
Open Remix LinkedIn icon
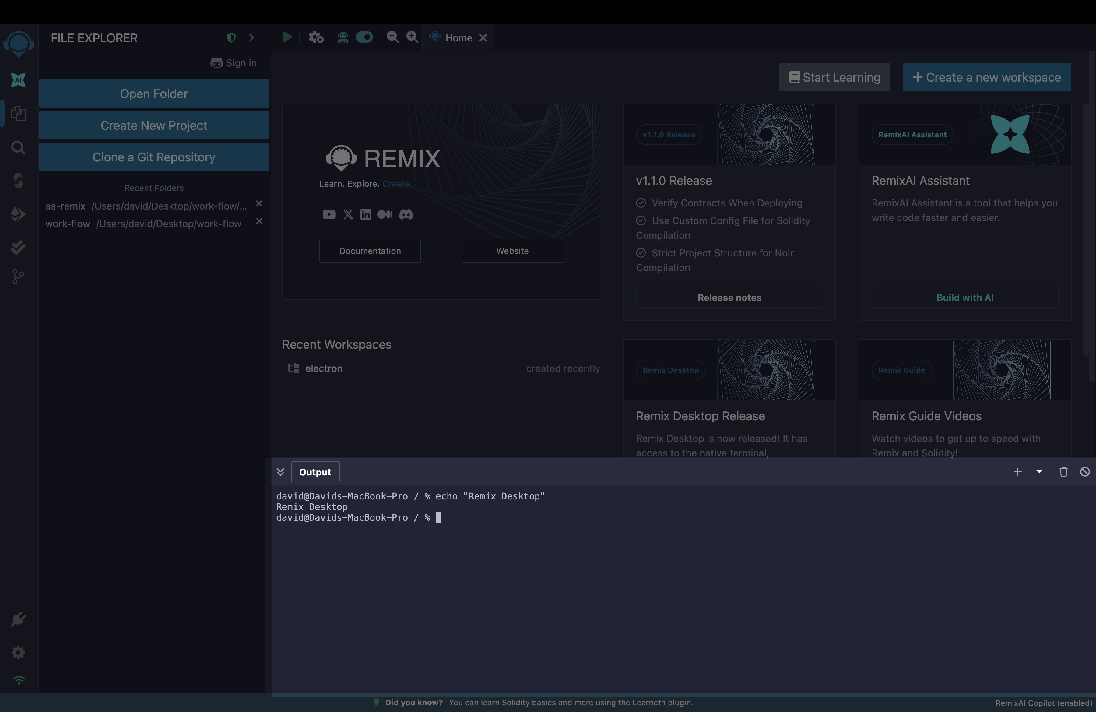pyautogui.click(x=366, y=215)
